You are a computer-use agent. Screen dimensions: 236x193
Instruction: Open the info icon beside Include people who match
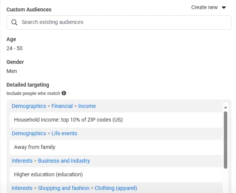pos(64,93)
